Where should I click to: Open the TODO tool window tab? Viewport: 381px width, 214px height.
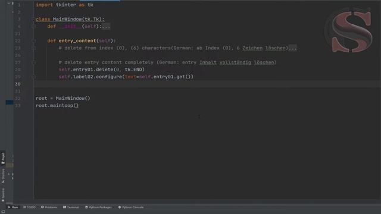pos(29,207)
